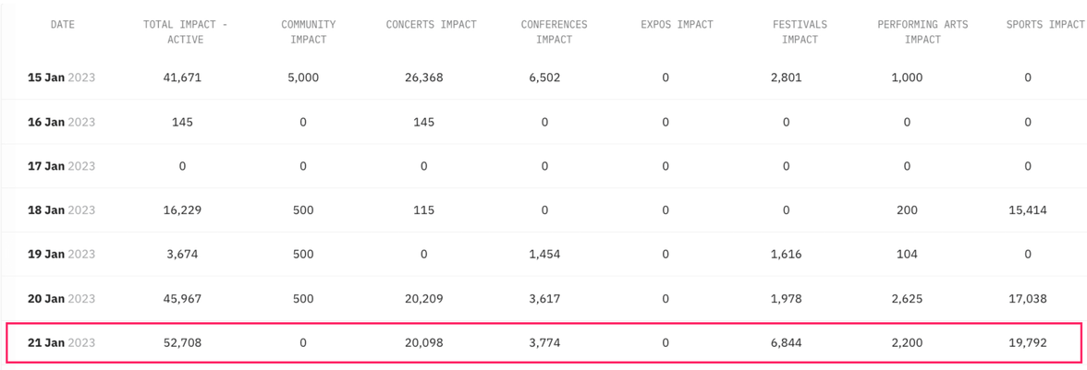This screenshot has height=370, width=1087.
Task: Select the 15 Jan 2023 date cell
Action: 61,78
